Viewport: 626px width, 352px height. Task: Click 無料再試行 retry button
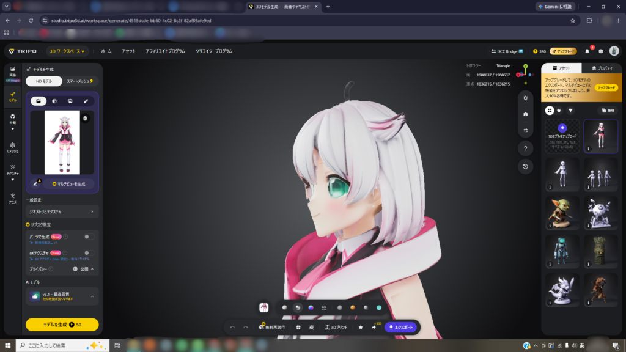[272, 328]
